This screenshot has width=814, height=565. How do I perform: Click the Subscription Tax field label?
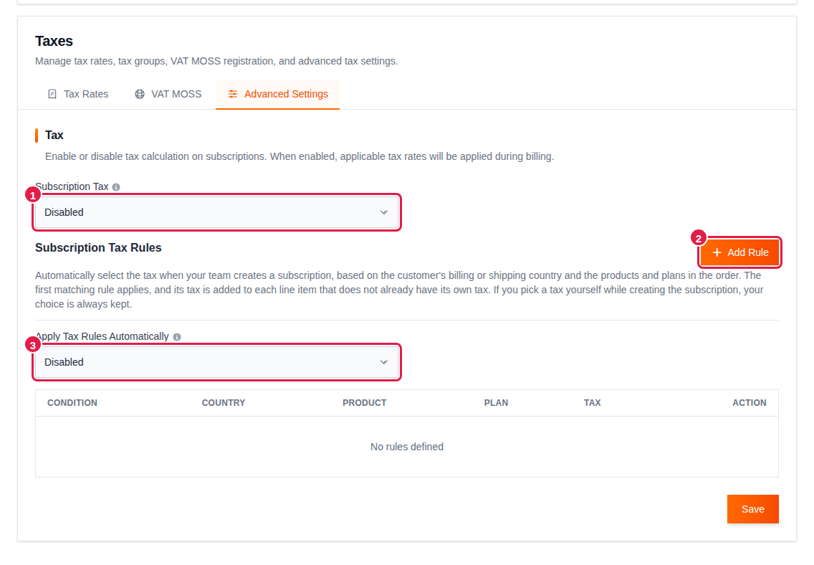tap(72, 187)
